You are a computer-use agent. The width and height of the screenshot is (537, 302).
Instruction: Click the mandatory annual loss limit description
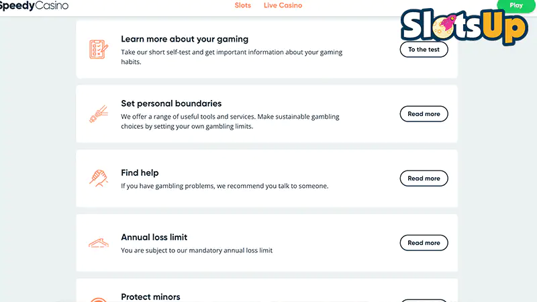197,250
